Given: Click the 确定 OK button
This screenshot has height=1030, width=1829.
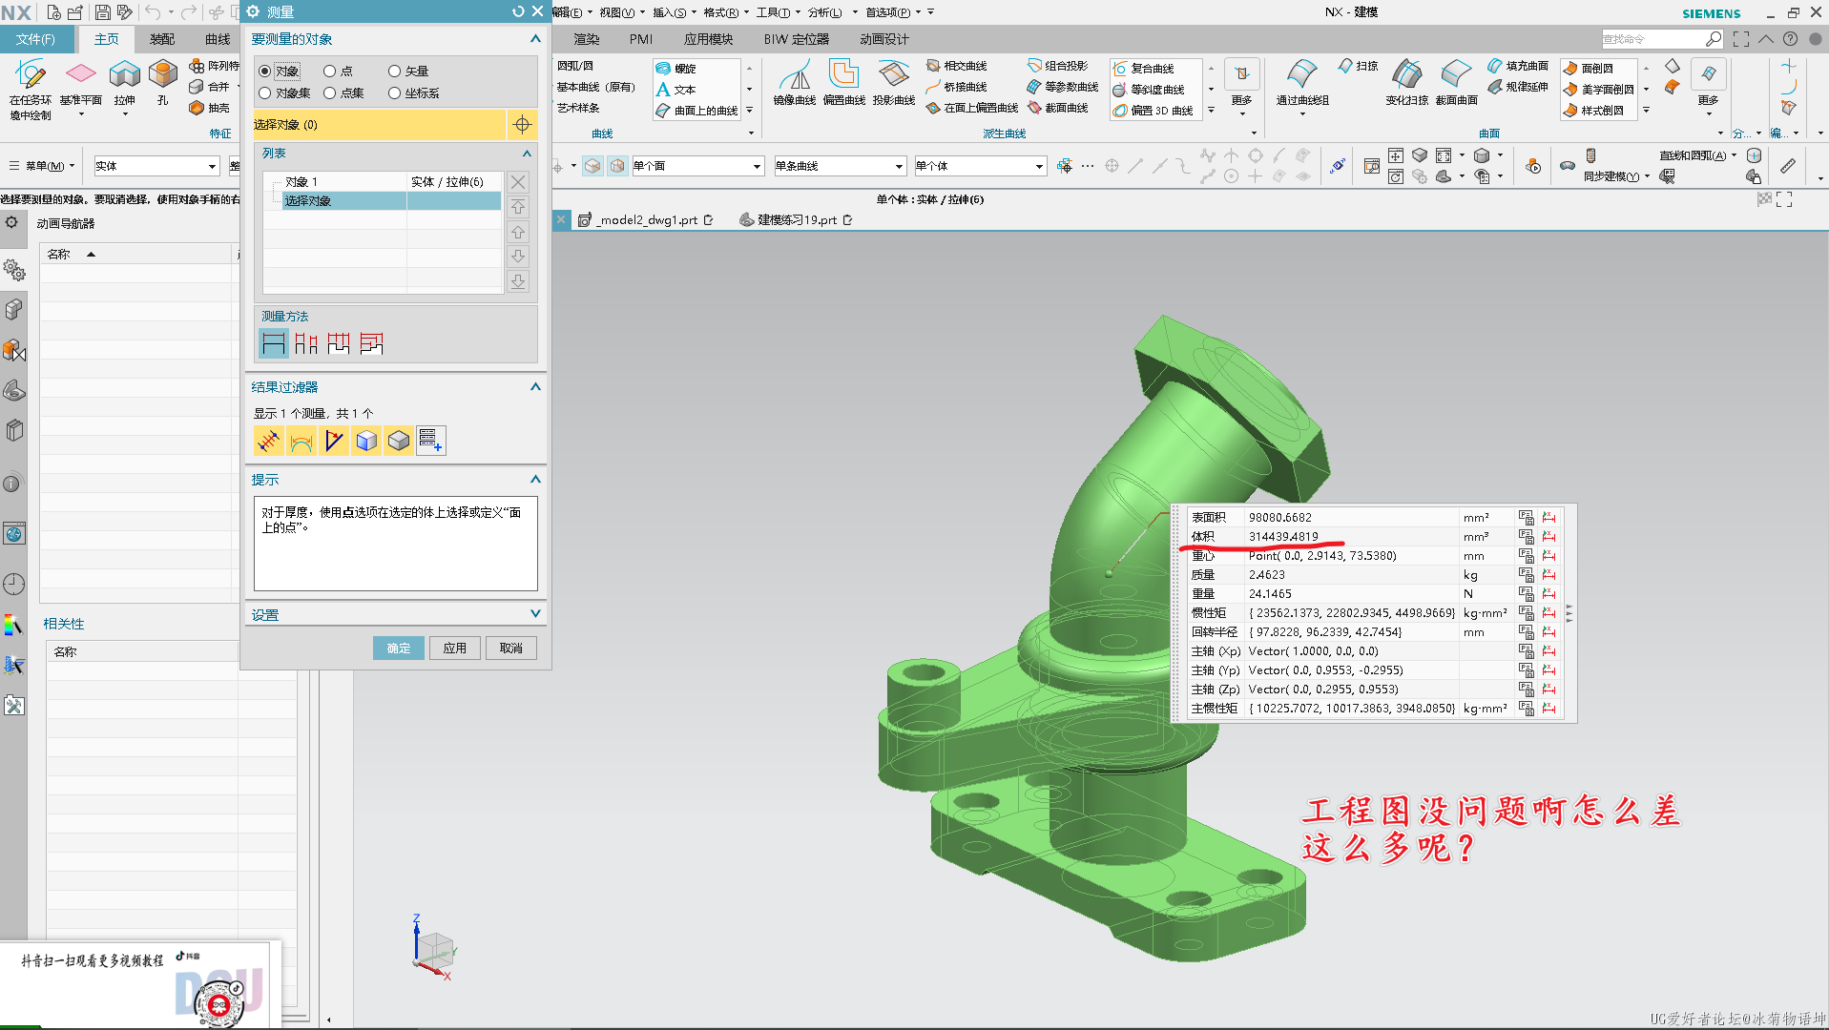Looking at the screenshot, I should [x=398, y=649].
